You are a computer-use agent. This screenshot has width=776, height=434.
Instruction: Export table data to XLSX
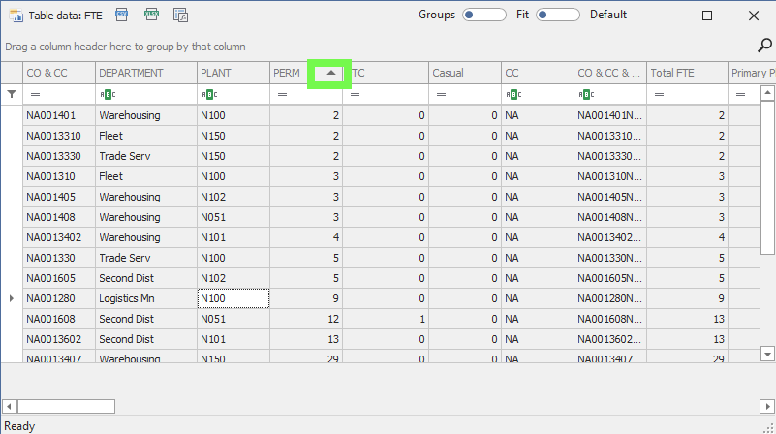[151, 15]
